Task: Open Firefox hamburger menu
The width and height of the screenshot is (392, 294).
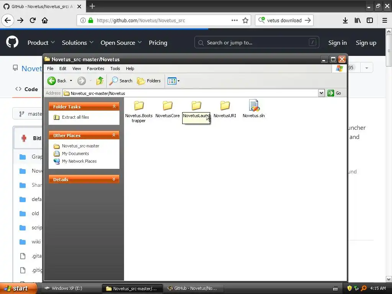Action: tap(385, 21)
